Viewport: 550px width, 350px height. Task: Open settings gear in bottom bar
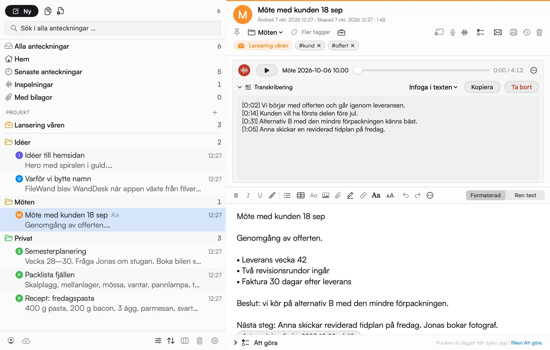click(x=214, y=341)
